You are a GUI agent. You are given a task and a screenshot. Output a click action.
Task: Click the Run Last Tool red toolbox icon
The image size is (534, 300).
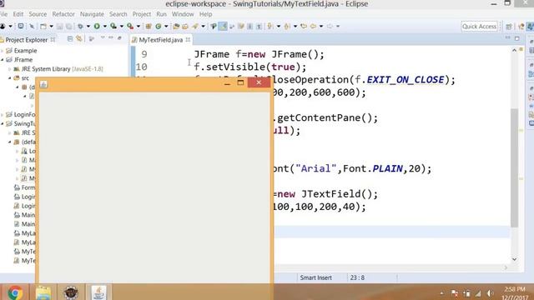pos(130,26)
